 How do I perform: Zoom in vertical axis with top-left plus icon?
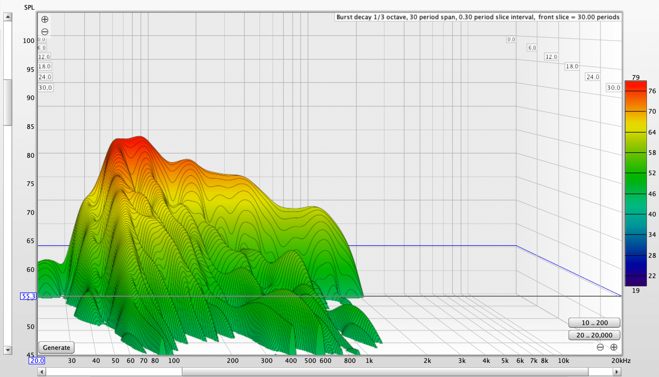point(45,19)
